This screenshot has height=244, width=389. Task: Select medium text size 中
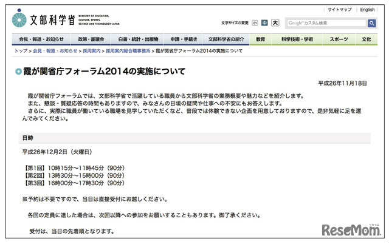[x=265, y=23]
